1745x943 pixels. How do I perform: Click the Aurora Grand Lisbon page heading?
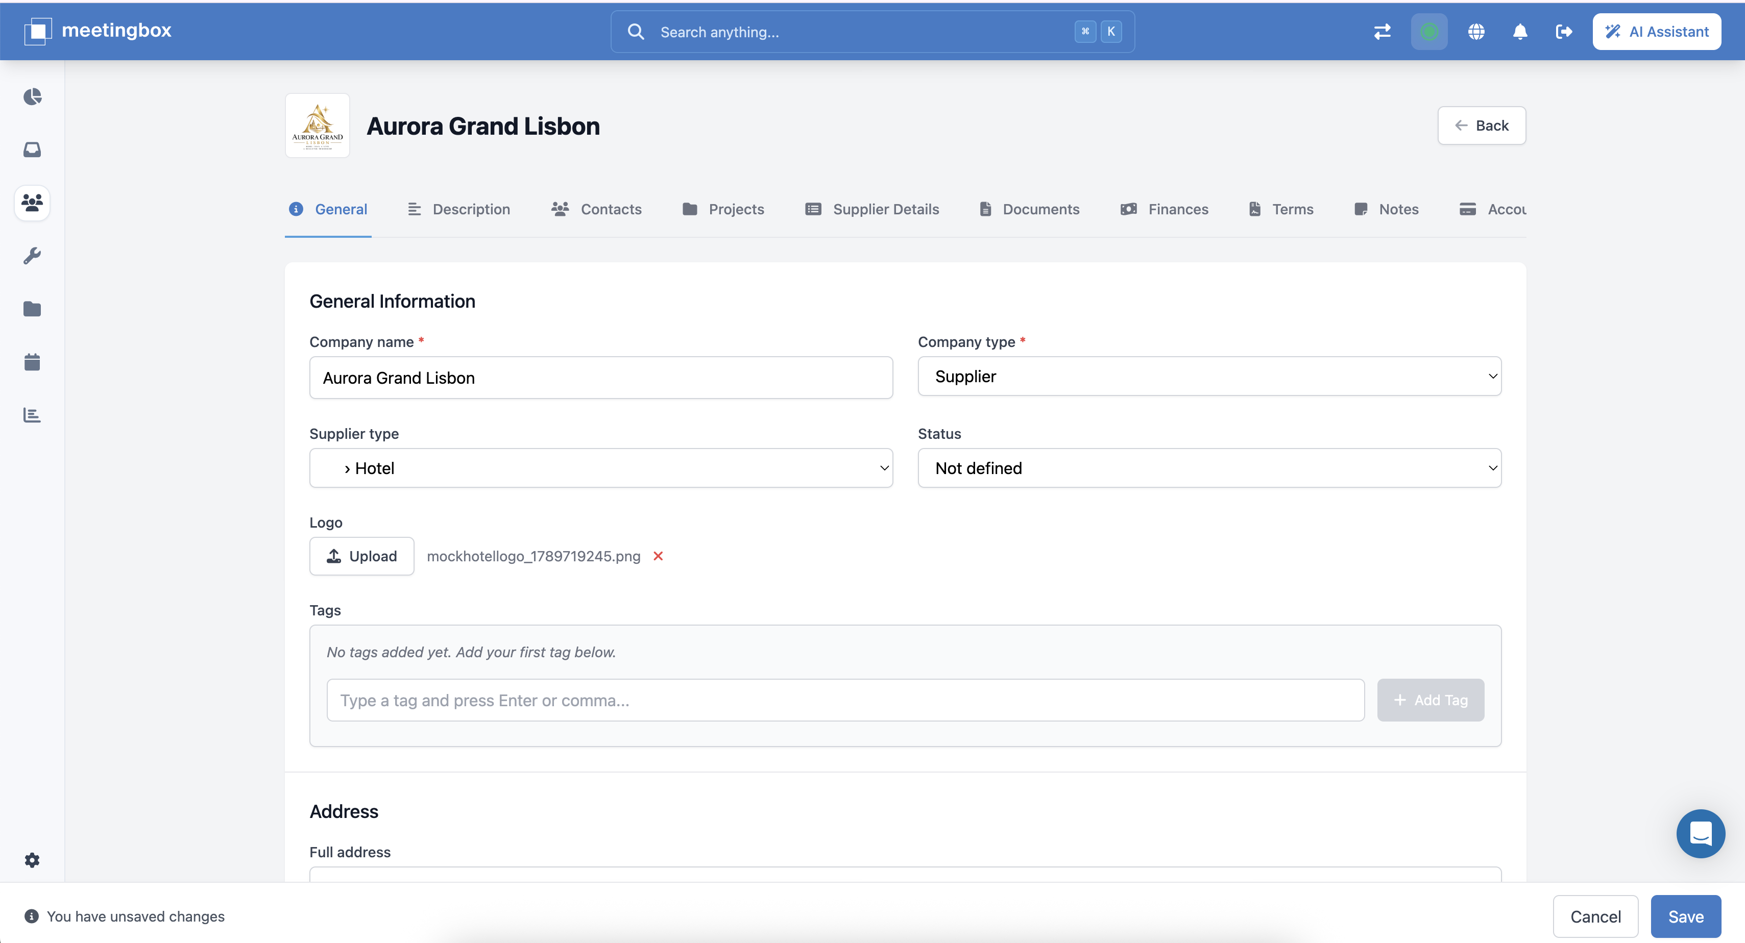click(x=483, y=126)
